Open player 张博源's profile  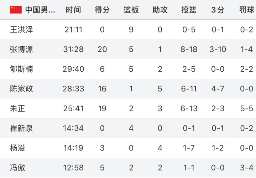point(21,49)
